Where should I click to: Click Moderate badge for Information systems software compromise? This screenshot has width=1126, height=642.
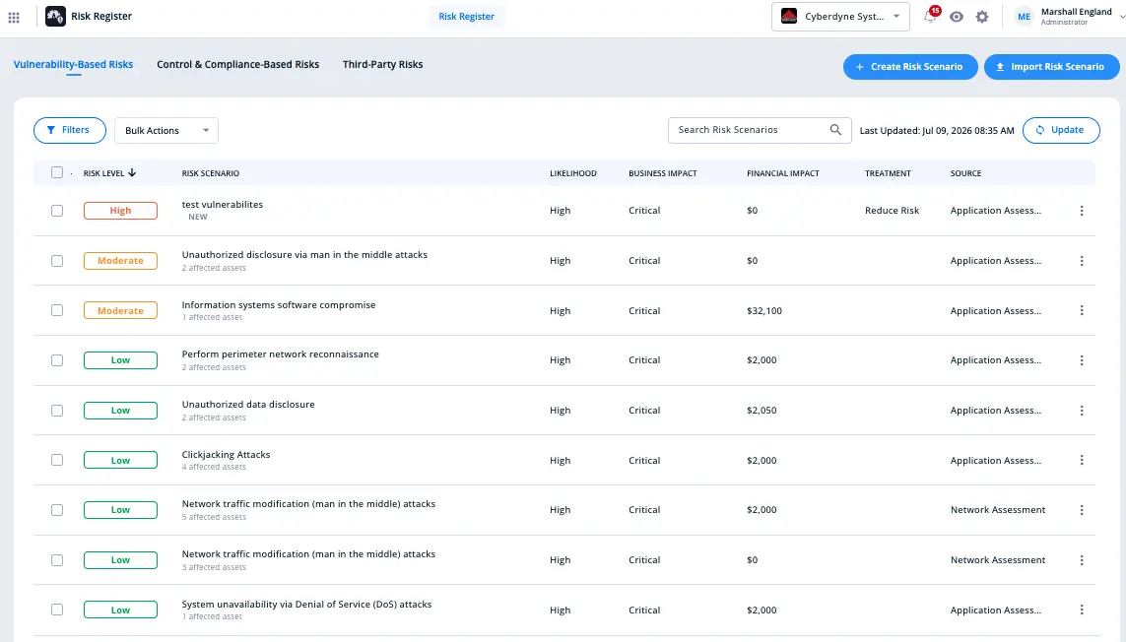coord(120,311)
